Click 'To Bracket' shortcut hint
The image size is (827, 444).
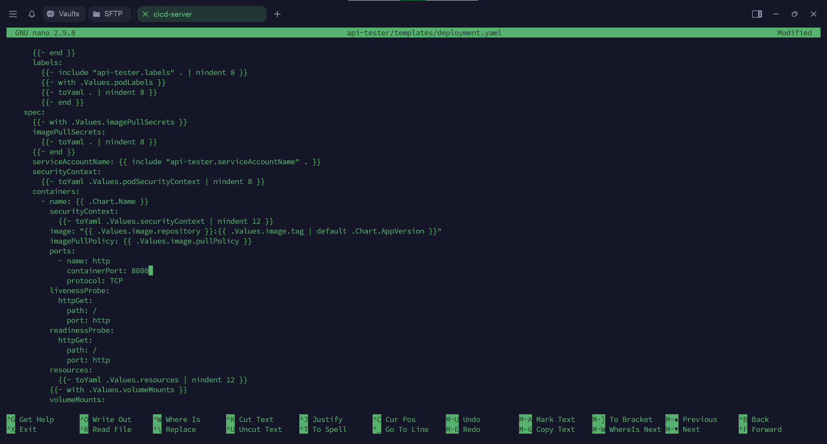622,419
